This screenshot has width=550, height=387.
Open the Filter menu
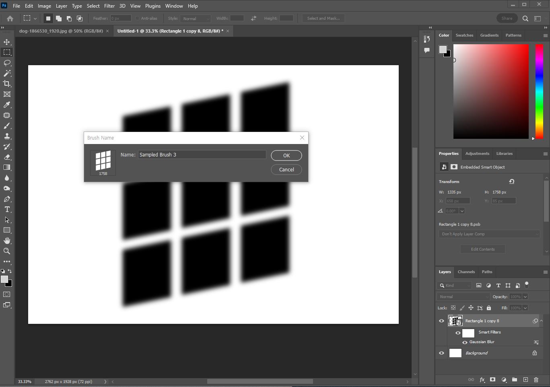coord(109,6)
